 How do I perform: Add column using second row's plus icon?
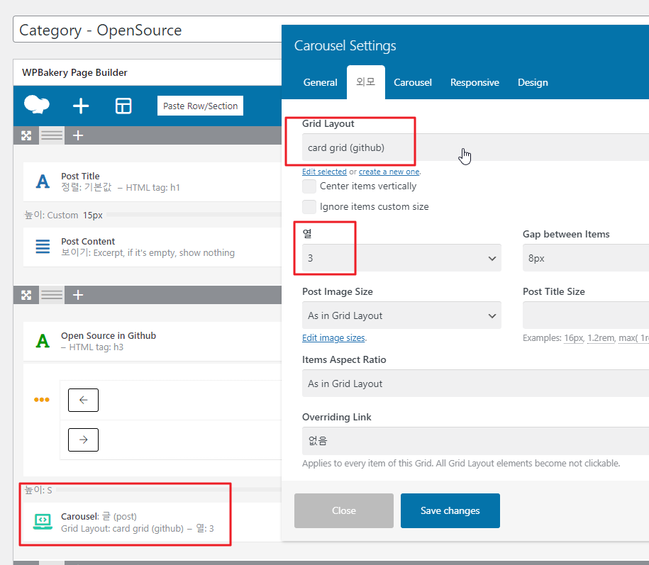click(78, 295)
